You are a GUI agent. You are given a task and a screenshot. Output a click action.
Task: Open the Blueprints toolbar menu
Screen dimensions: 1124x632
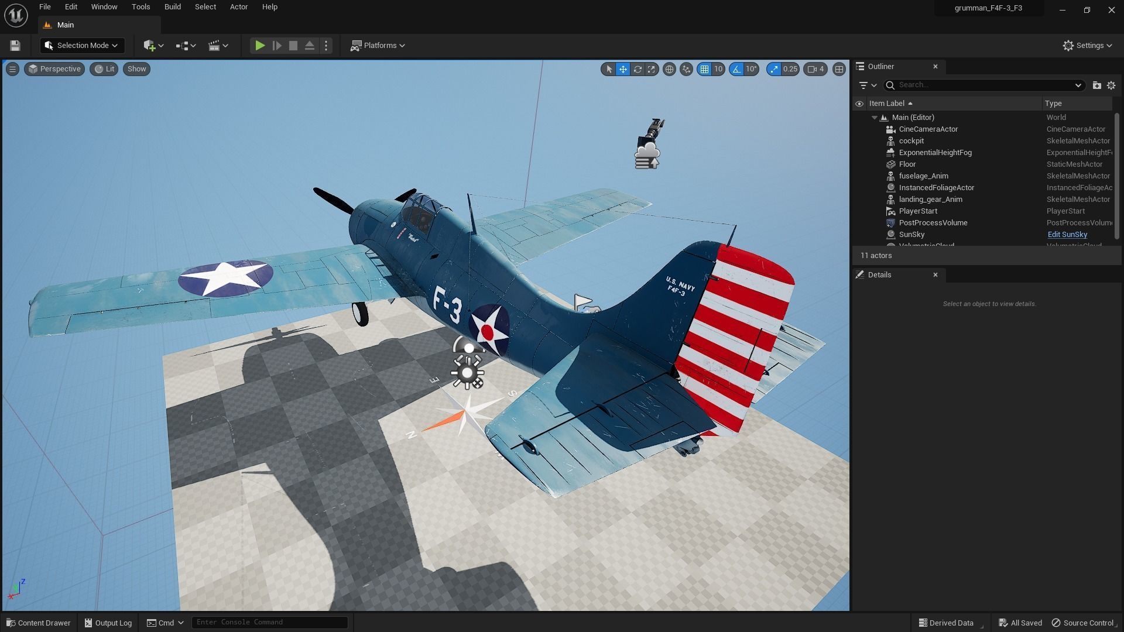(186, 46)
